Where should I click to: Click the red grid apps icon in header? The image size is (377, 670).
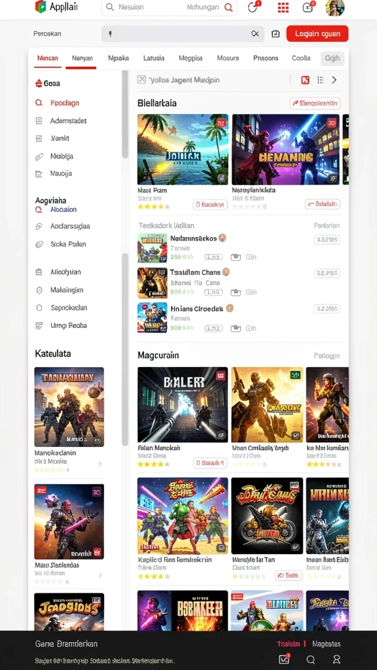tap(283, 7)
